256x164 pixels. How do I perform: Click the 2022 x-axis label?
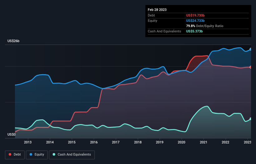click(225, 142)
